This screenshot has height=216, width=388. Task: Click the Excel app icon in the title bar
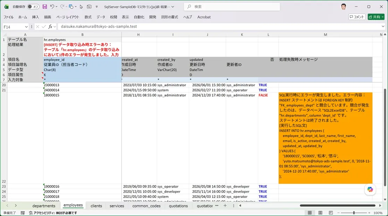pyautogui.click(x=7, y=7)
